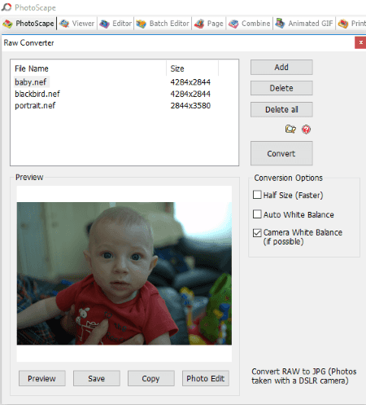Click the Viewer tab icon
This screenshot has height=405, width=366.
click(x=64, y=24)
